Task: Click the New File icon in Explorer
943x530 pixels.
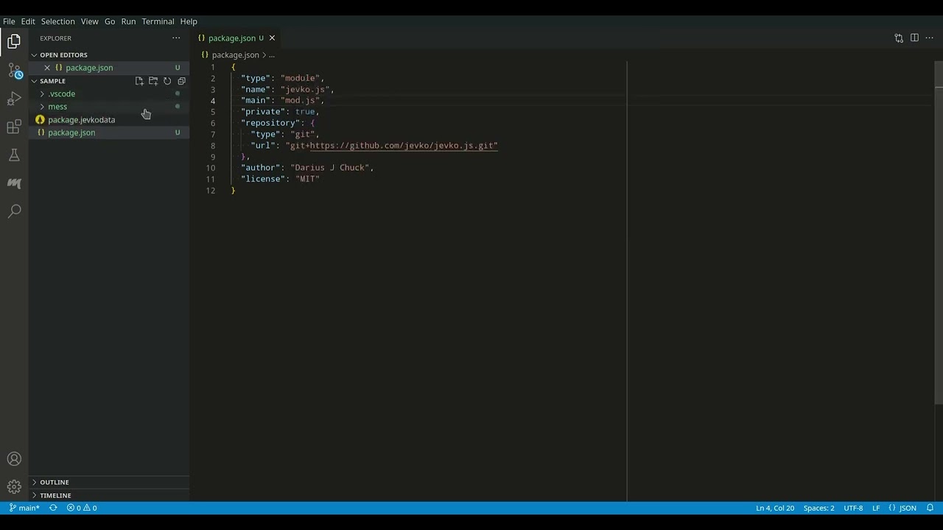Action: (x=139, y=81)
